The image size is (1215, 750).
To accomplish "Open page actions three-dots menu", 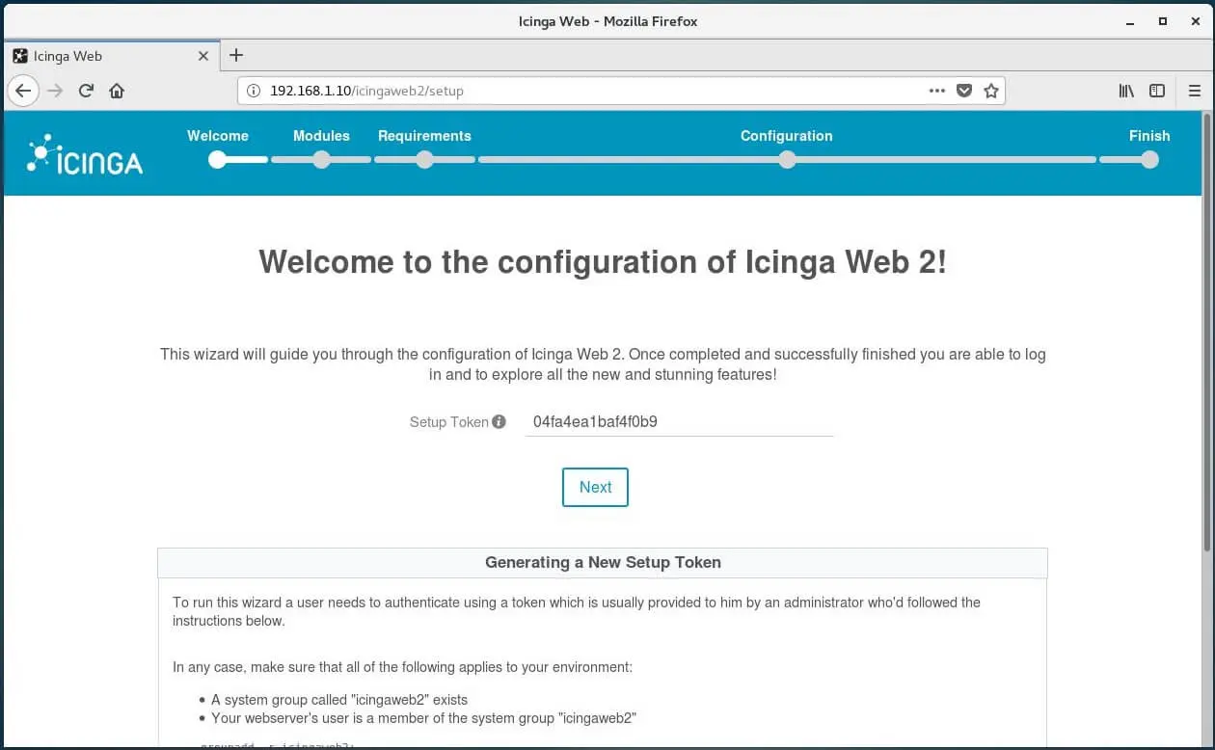I will pyautogui.click(x=937, y=91).
